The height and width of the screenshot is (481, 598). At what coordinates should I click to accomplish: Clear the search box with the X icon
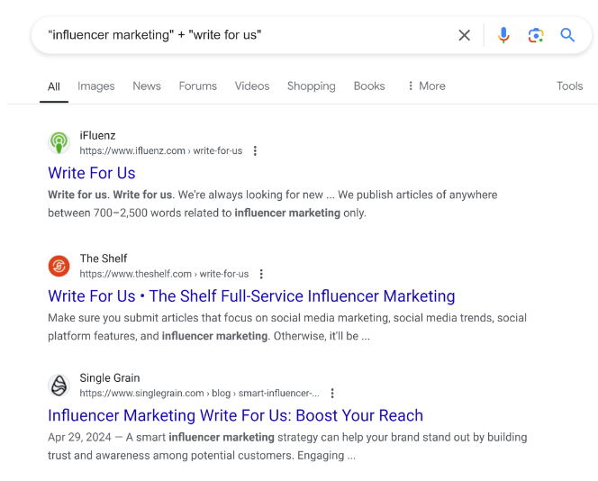tap(464, 35)
